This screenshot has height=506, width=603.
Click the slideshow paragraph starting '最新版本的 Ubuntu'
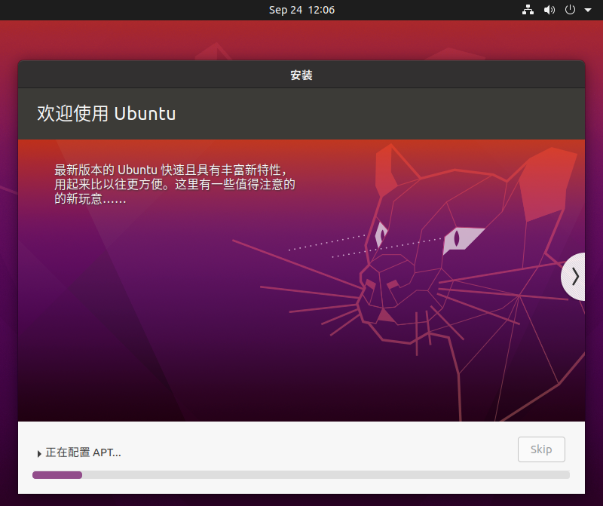[x=175, y=184]
